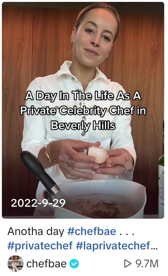Select the "Anotha day" caption text
The height and width of the screenshot is (276, 168).
click(x=36, y=231)
